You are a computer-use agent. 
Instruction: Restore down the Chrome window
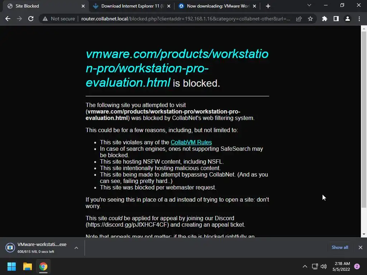point(342,5)
